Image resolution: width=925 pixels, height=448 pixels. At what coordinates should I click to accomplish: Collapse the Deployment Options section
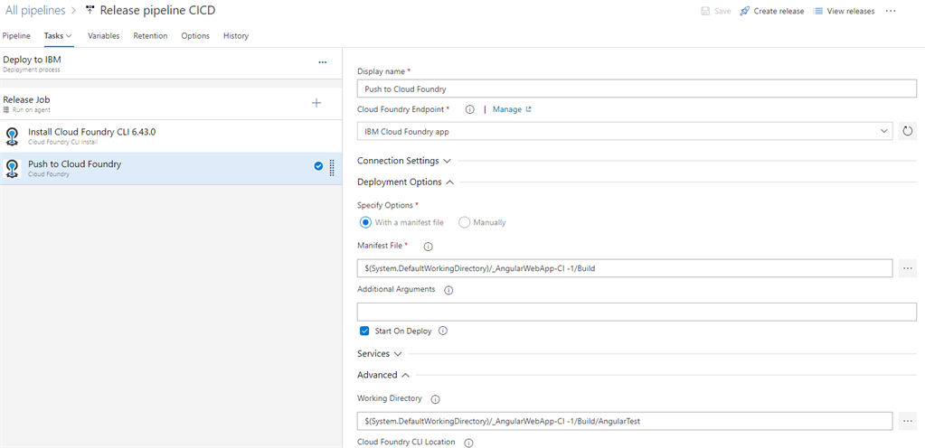click(406, 182)
